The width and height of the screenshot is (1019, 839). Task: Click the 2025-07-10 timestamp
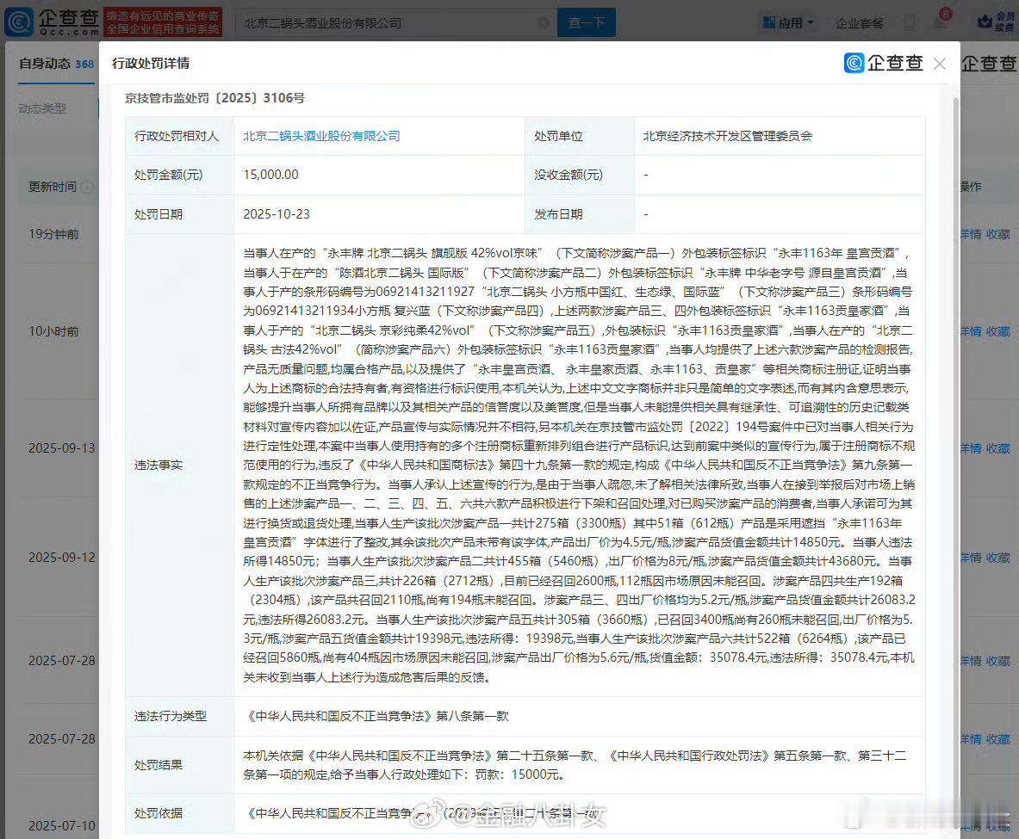click(x=62, y=826)
